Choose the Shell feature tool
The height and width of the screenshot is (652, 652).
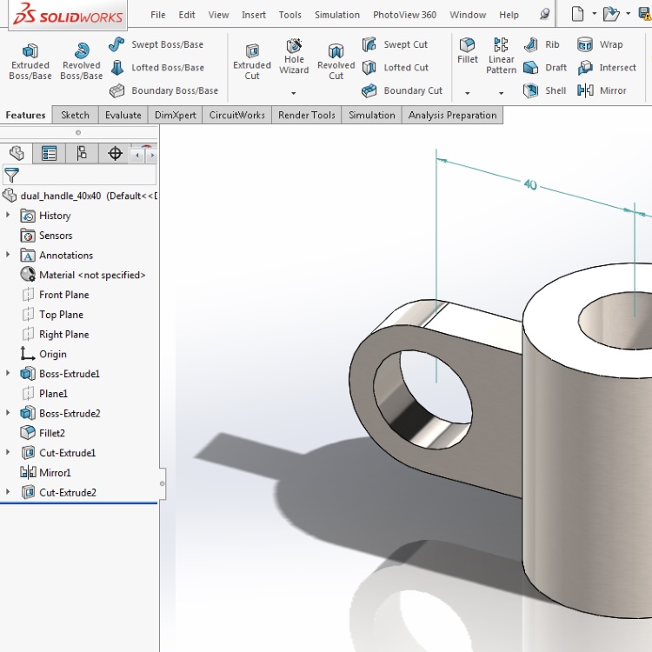tap(544, 90)
